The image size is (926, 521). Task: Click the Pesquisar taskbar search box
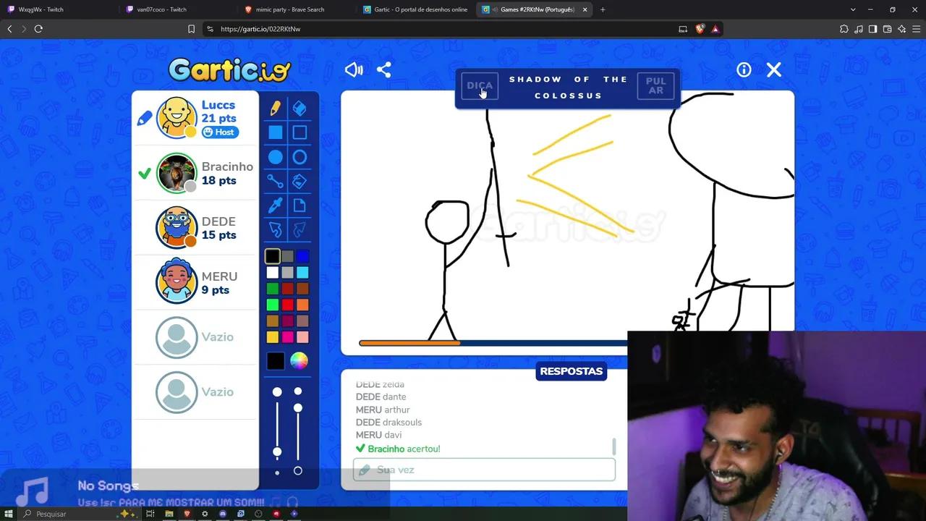click(x=80, y=514)
